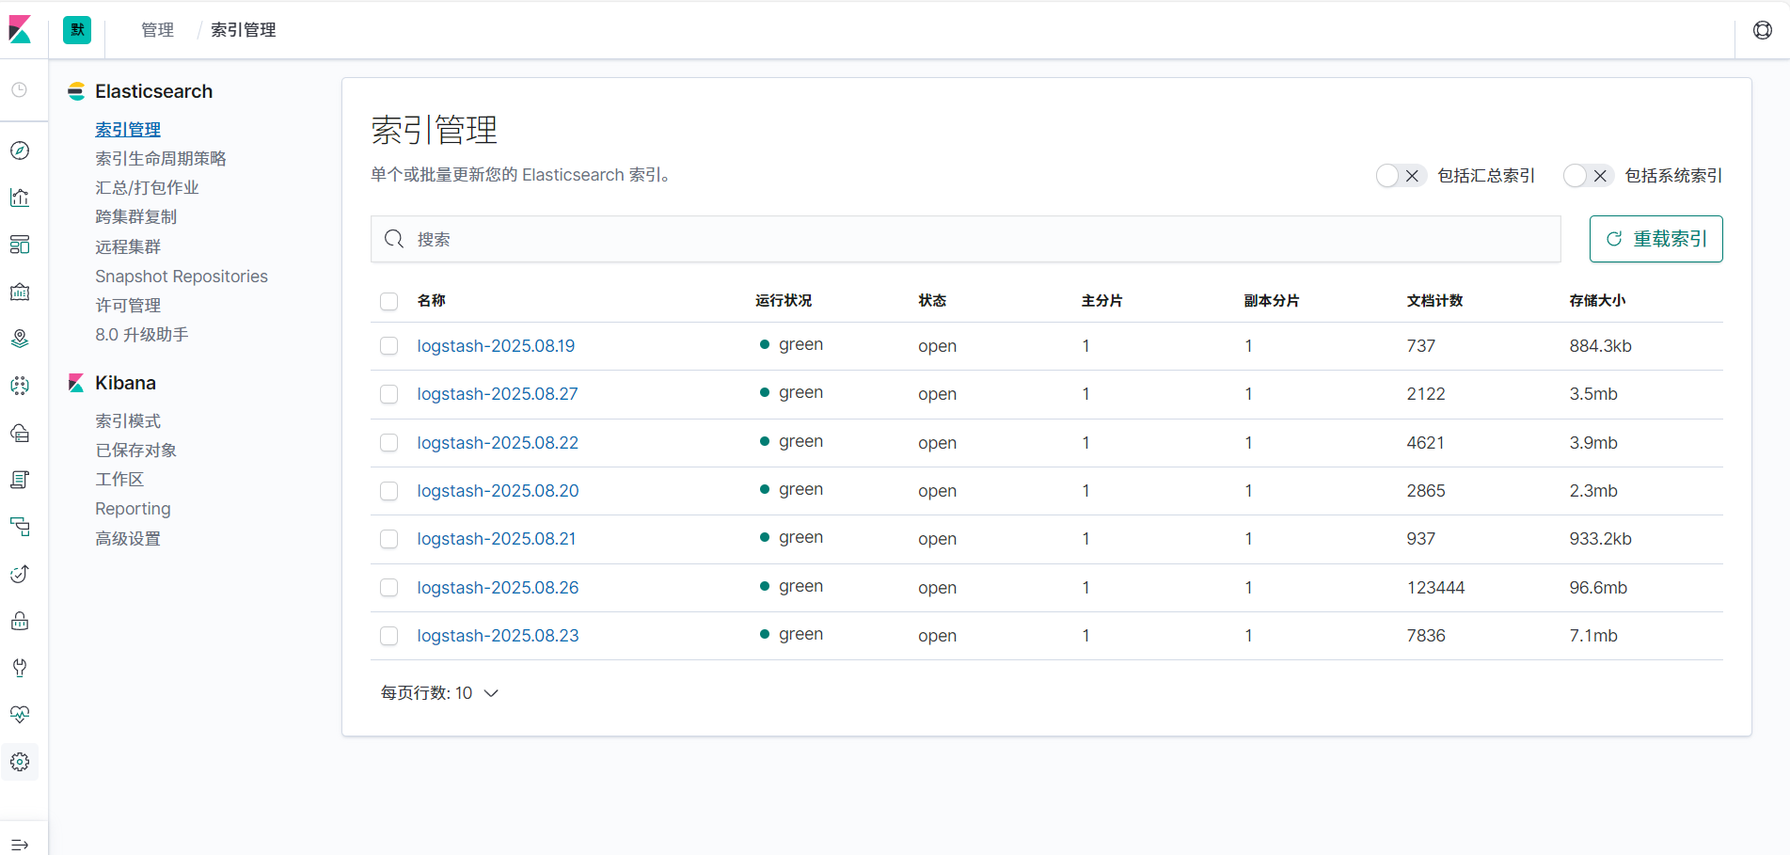This screenshot has width=1790, height=855.
Task: Sort by 存储大小 column header
Action: [1597, 301]
